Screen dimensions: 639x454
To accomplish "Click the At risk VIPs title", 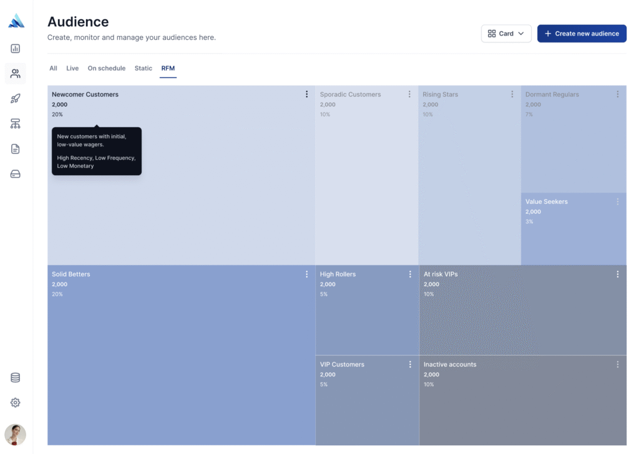I will tap(441, 274).
